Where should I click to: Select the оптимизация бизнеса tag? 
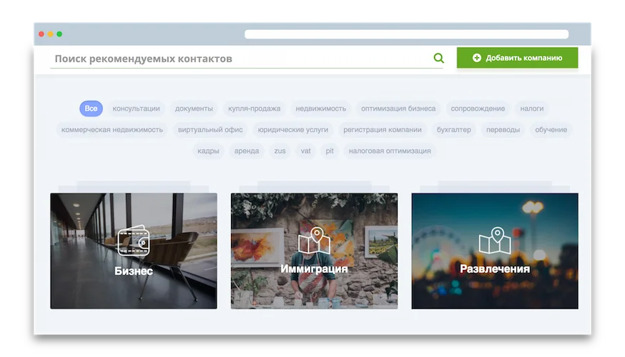coord(398,109)
